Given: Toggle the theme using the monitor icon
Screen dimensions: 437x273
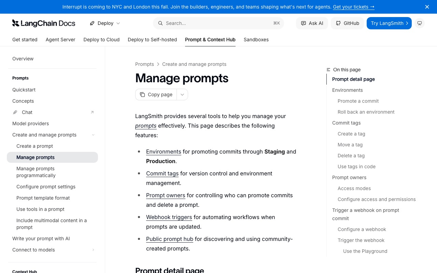Looking at the screenshot, I should click(420, 23).
